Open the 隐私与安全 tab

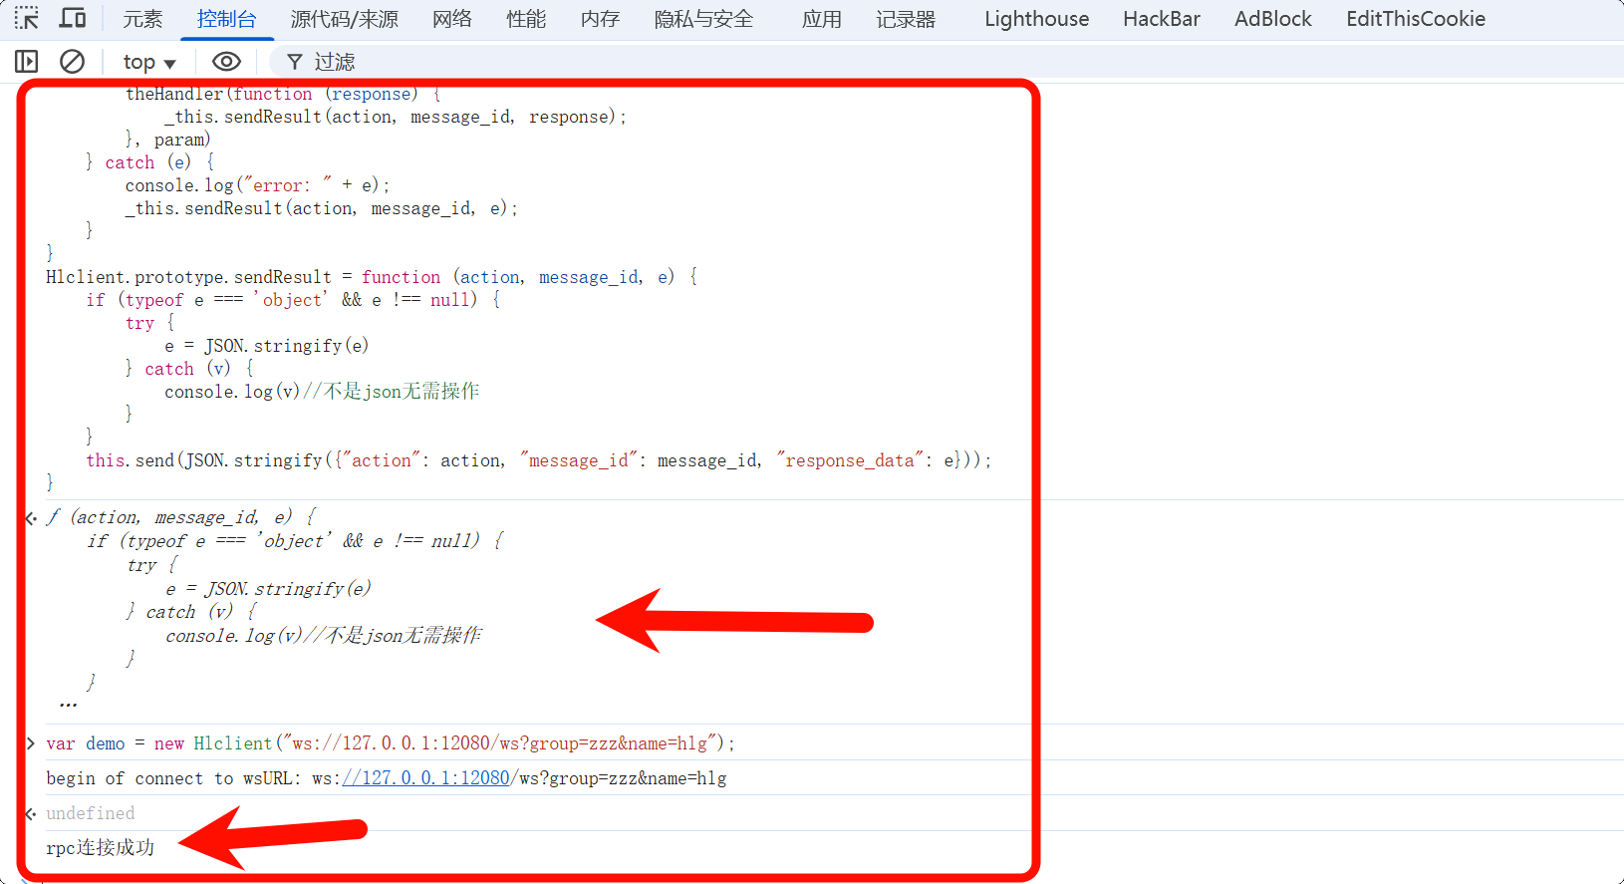tap(703, 19)
